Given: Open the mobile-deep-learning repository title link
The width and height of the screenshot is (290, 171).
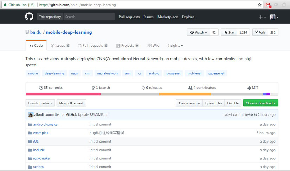Looking at the screenshot, I should click(69, 32).
